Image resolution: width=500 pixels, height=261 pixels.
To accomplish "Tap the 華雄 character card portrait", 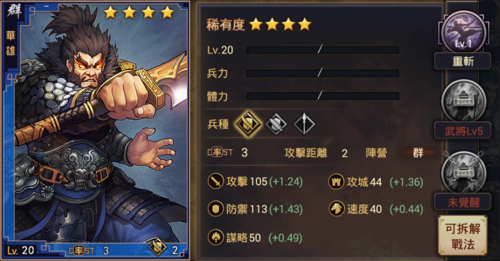I will 96,130.
